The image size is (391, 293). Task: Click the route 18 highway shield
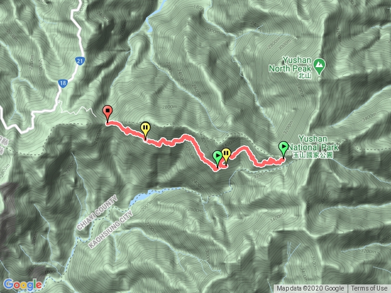[x=63, y=83]
